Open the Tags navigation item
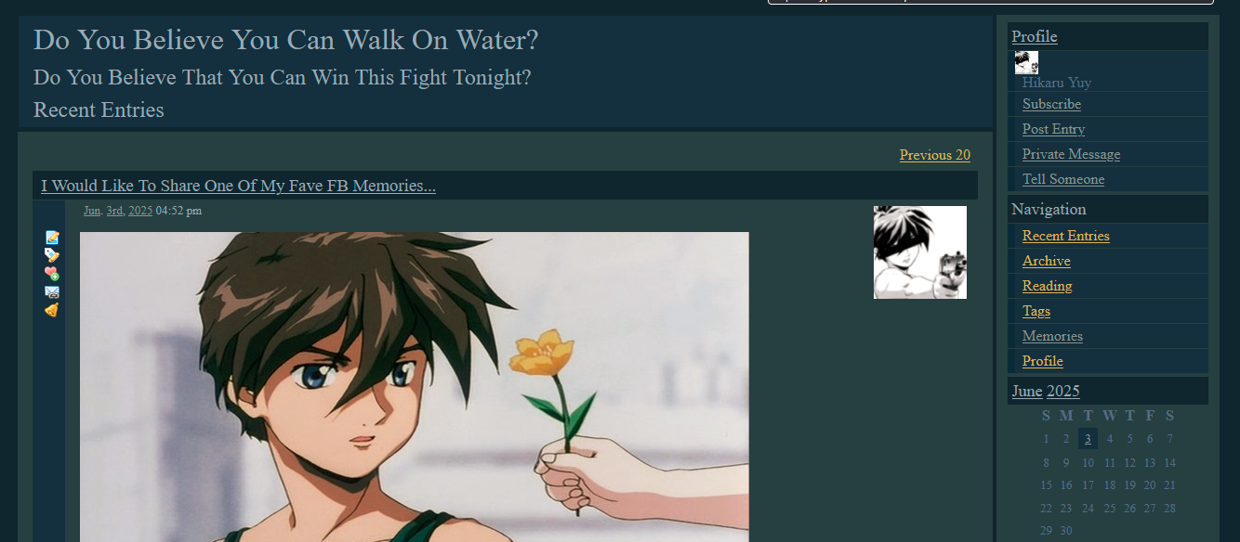1240x542 pixels. [x=1036, y=311]
